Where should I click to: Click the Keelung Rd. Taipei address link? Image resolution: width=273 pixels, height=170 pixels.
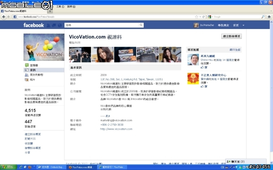131,79
